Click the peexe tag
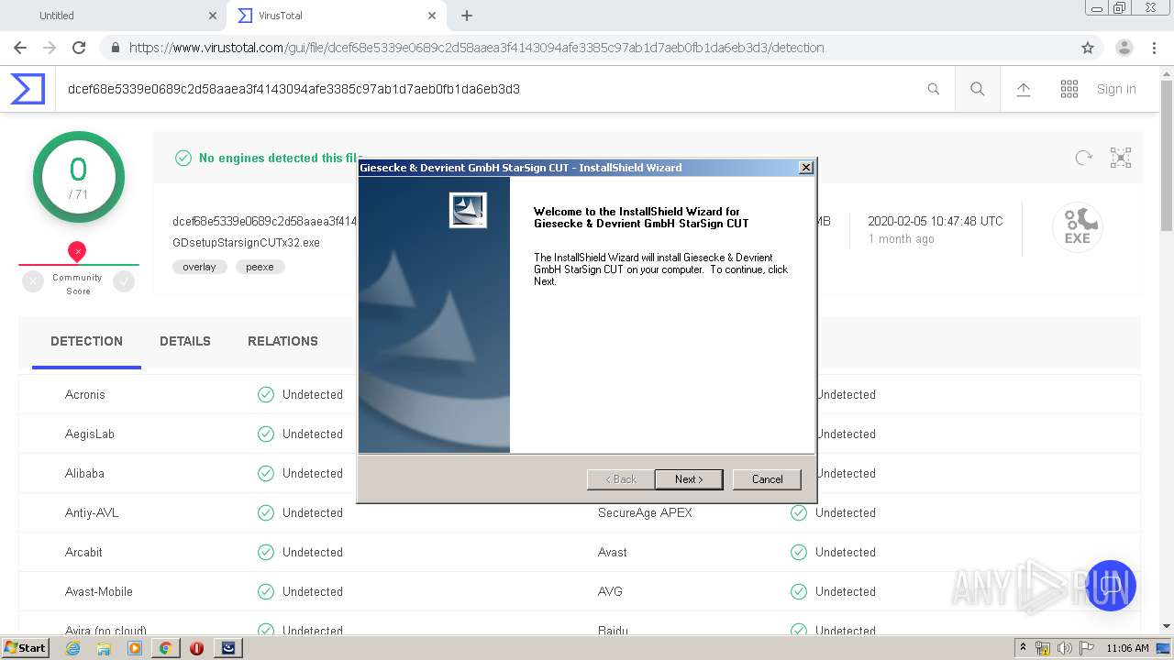 point(260,267)
